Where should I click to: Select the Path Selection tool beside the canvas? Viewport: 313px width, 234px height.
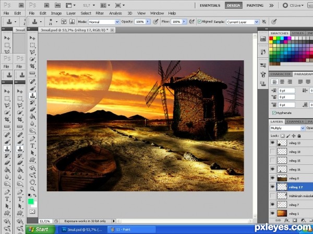(32, 152)
